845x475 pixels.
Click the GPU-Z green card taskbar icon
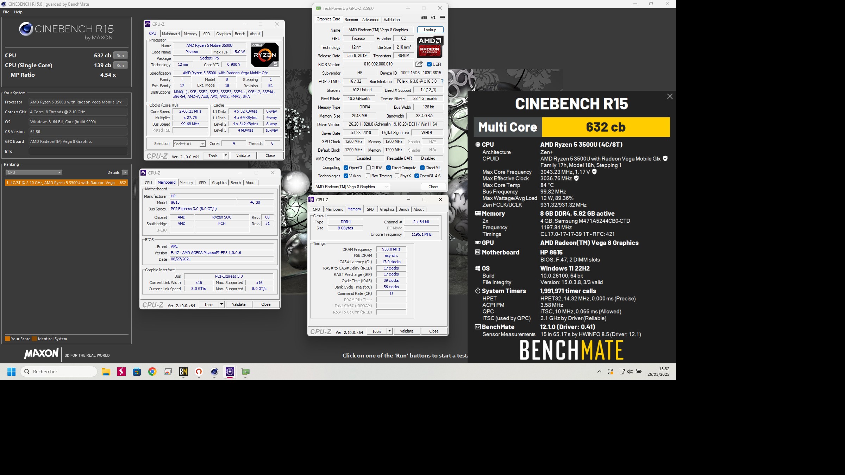245,372
